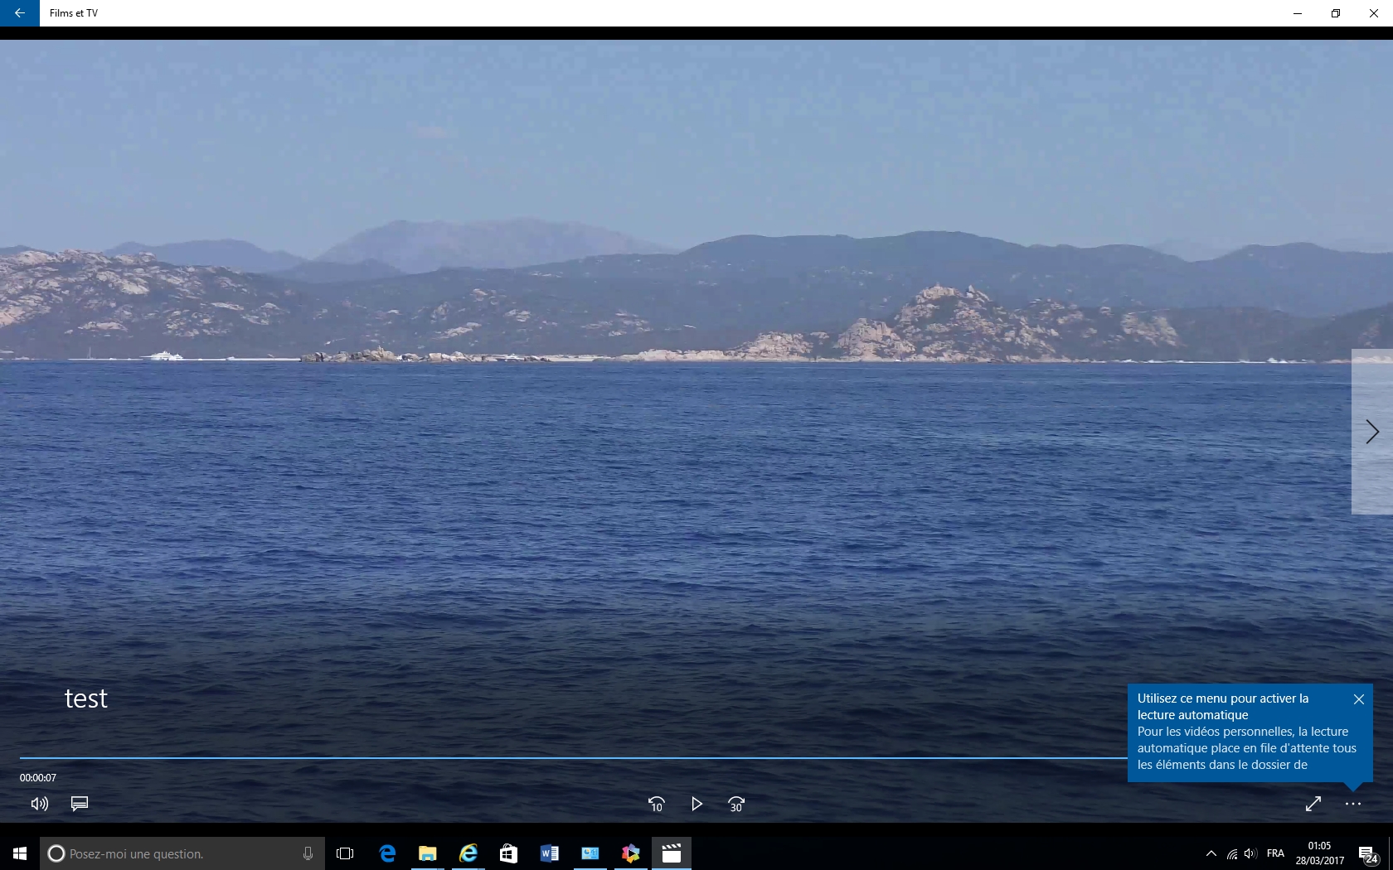Open the blue window app left of the pinwheel

click(x=590, y=853)
